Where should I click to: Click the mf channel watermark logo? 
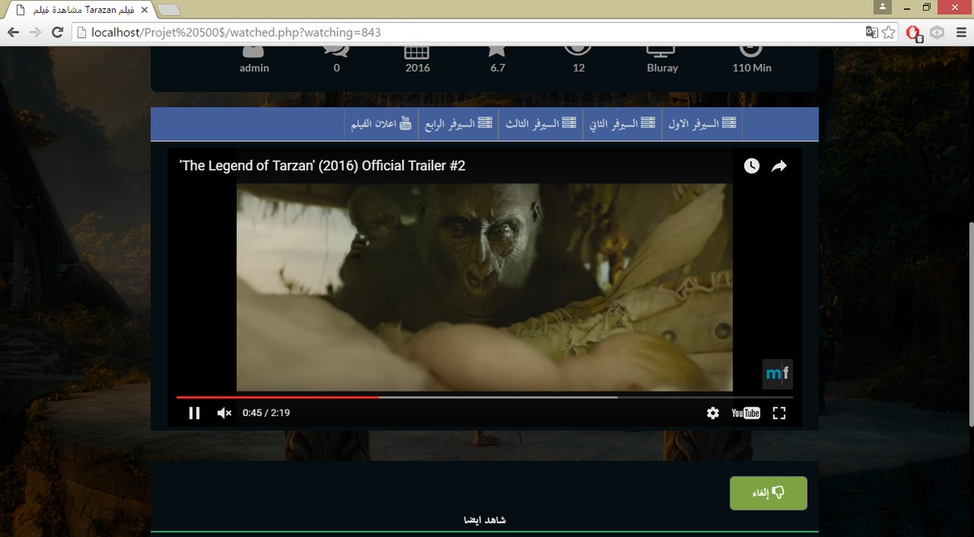click(777, 374)
